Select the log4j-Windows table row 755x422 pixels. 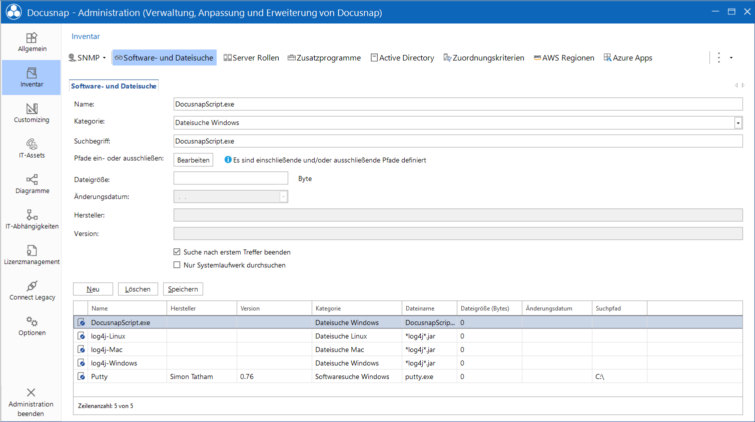pyautogui.click(x=408, y=363)
